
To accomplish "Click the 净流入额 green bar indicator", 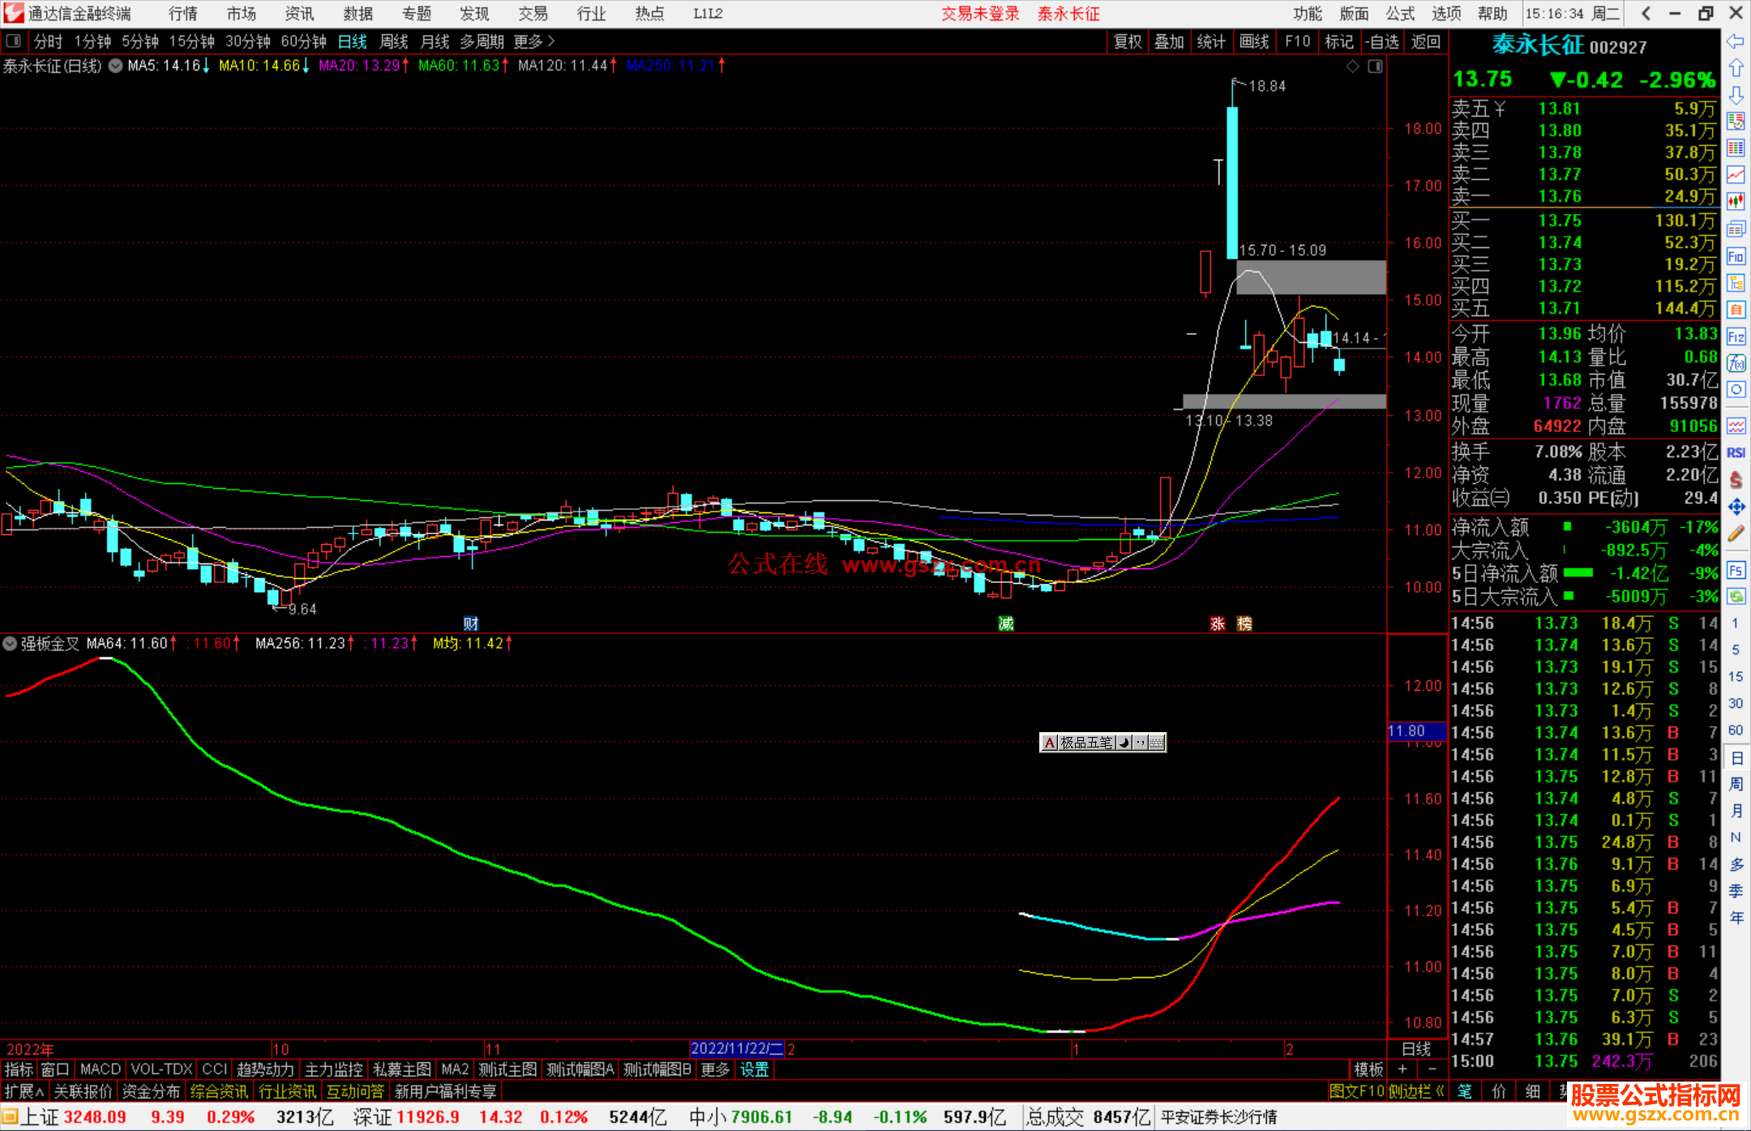I will click(1568, 527).
